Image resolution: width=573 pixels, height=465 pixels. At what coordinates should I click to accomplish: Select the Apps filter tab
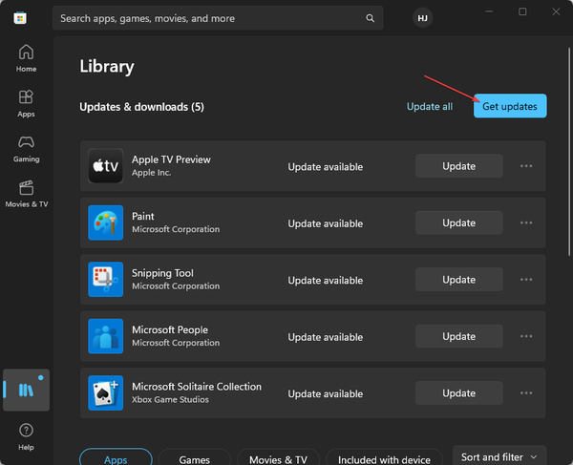116,458
